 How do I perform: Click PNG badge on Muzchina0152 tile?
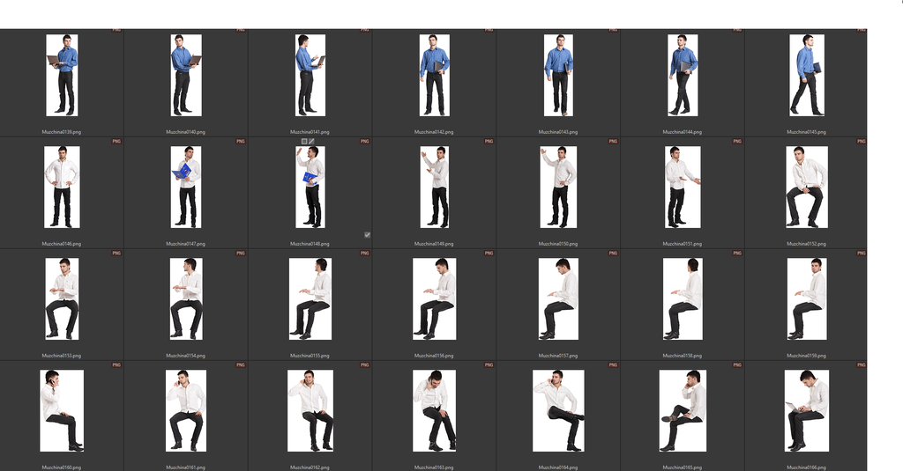(862, 142)
